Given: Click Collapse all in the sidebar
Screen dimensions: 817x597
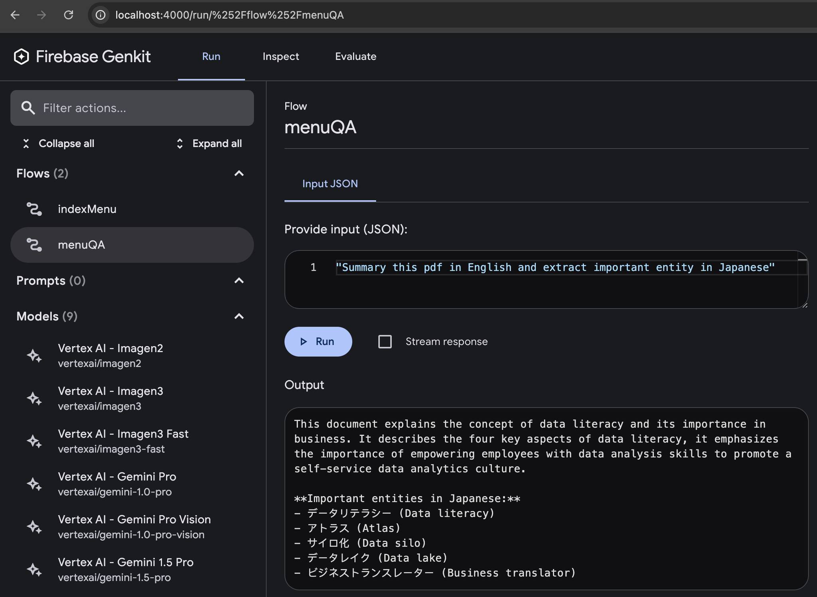Looking at the screenshot, I should coord(58,144).
